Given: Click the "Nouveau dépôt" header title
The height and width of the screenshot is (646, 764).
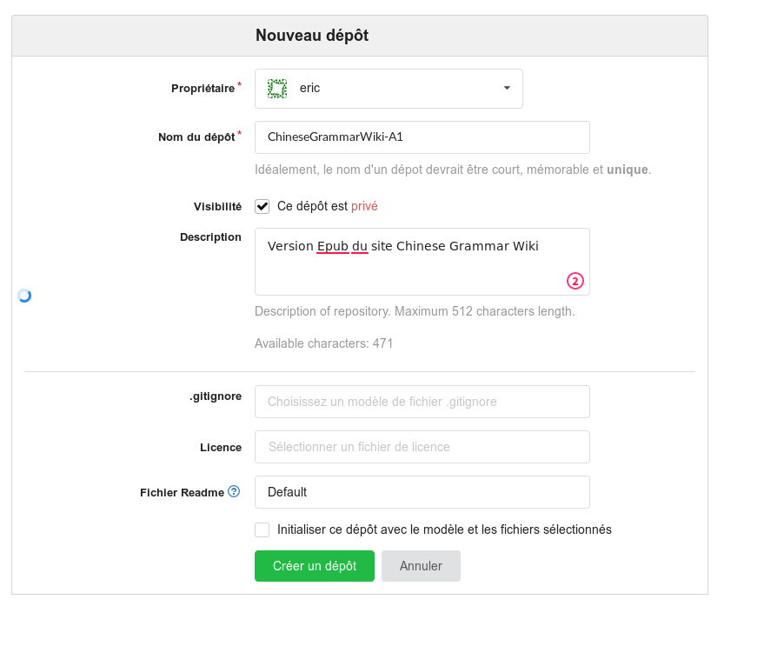Looking at the screenshot, I should click(x=311, y=36).
